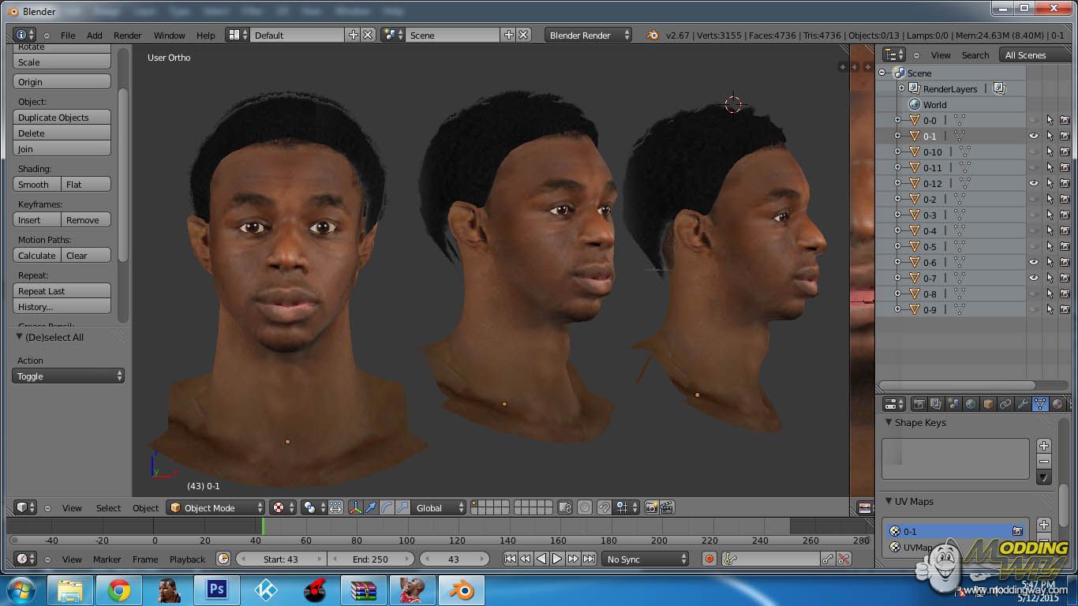Click the red auto-keyframe record button
The height and width of the screenshot is (606, 1078).
pyautogui.click(x=709, y=559)
